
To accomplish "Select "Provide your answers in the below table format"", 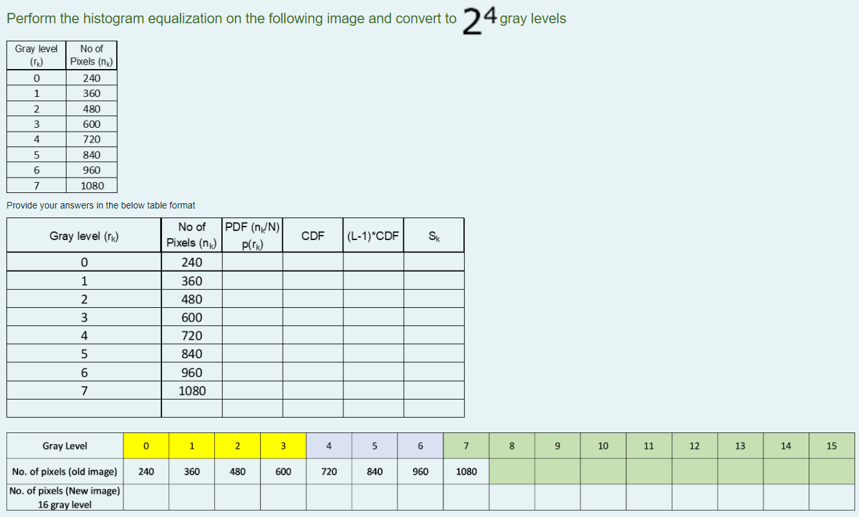I will pos(101,205).
